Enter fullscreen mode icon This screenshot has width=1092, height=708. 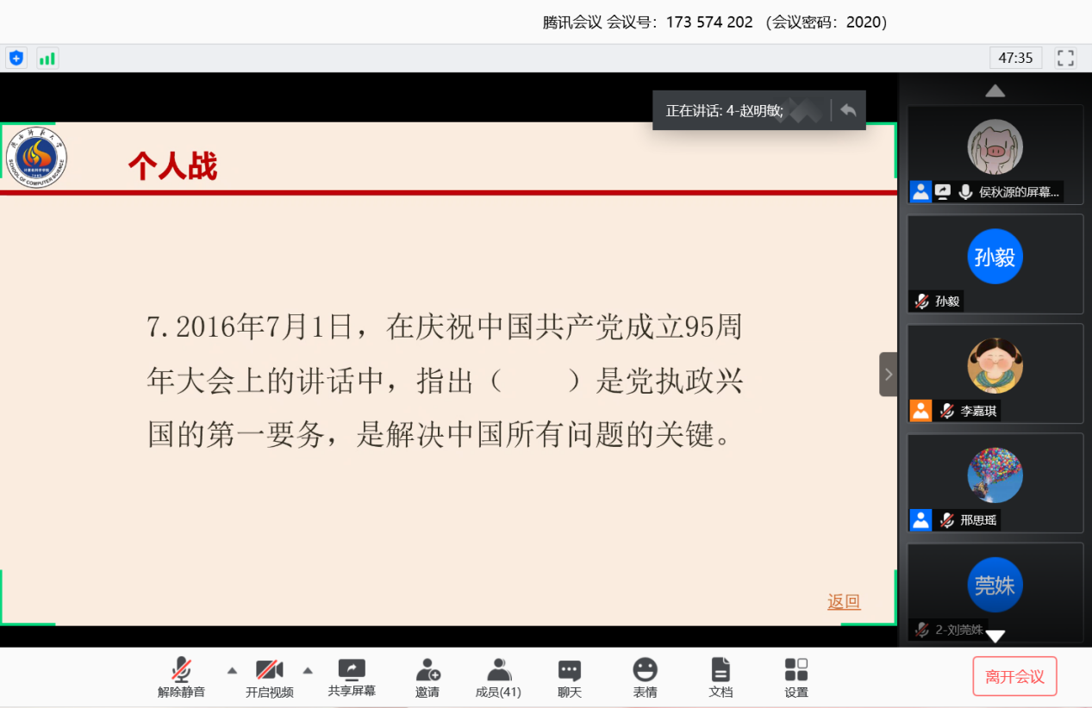[1065, 58]
